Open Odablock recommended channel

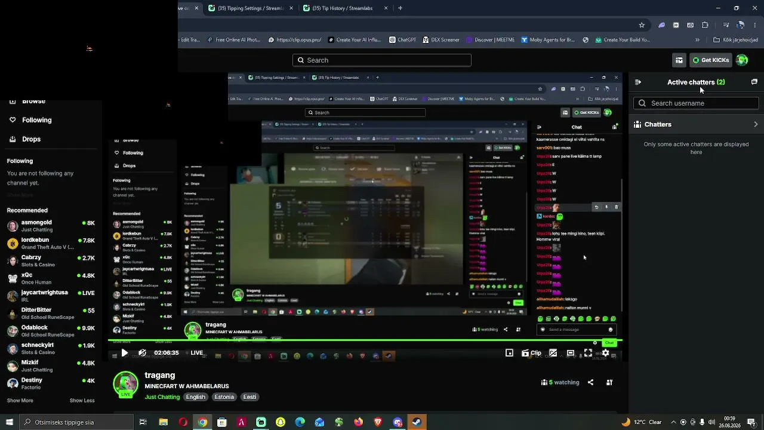coord(51,331)
